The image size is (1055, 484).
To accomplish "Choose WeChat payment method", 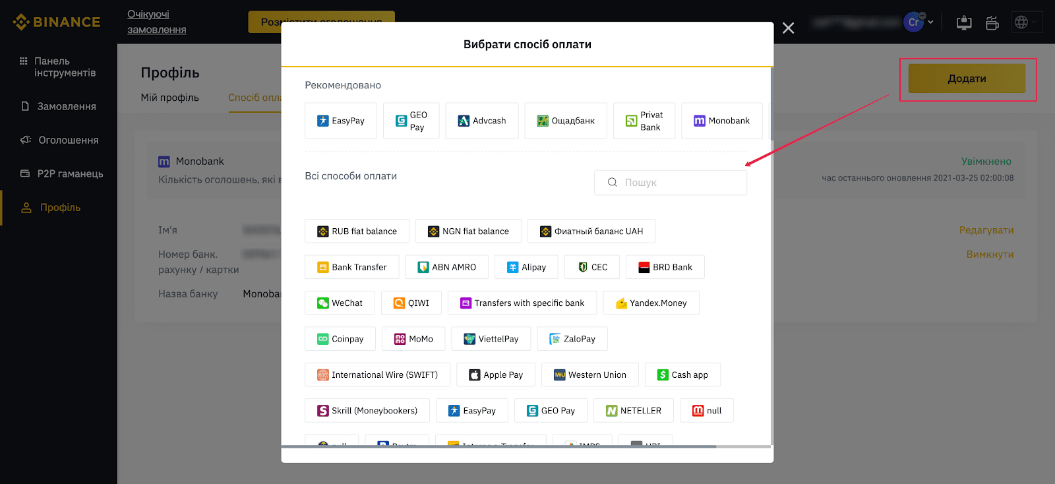I will (340, 303).
